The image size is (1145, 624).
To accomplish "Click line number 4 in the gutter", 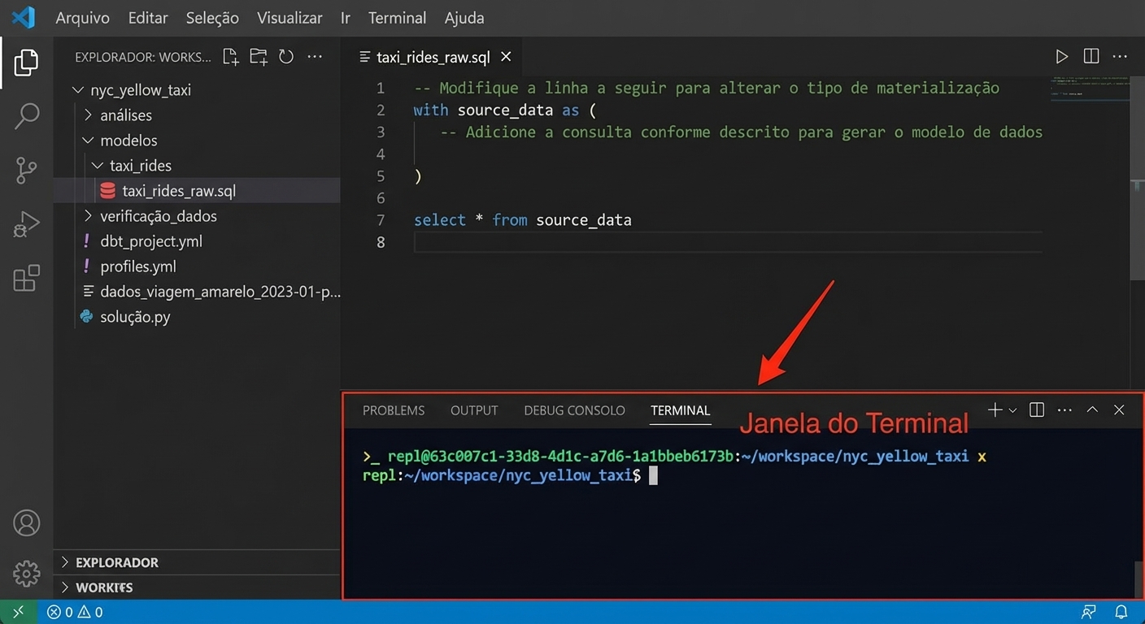I will point(380,154).
